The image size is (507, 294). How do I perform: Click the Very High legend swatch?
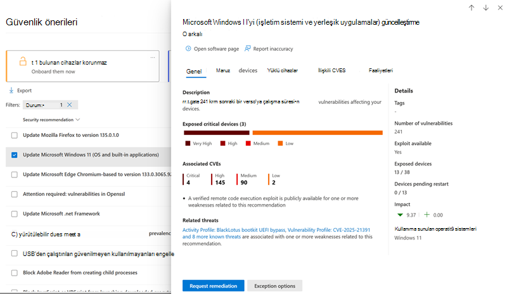[188, 143]
